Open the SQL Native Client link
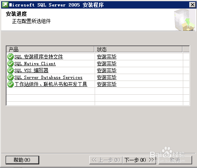 point(35,64)
